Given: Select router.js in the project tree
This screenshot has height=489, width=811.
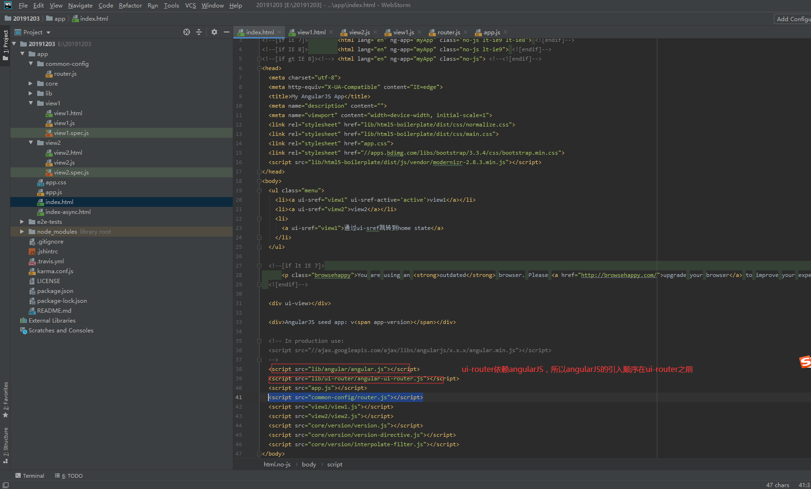Looking at the screenshot, I should [x=65, y=73].
